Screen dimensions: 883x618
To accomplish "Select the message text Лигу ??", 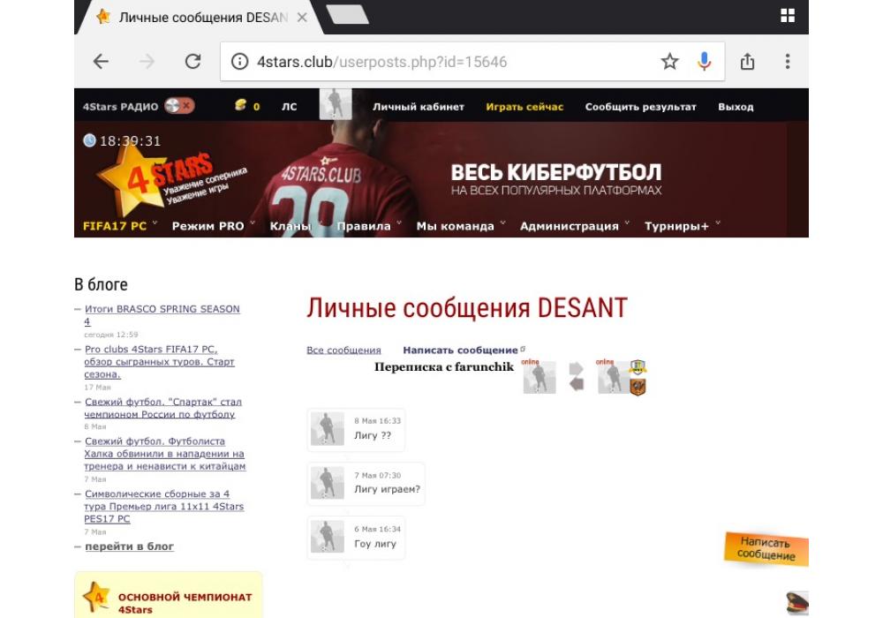I will (373, 435).
